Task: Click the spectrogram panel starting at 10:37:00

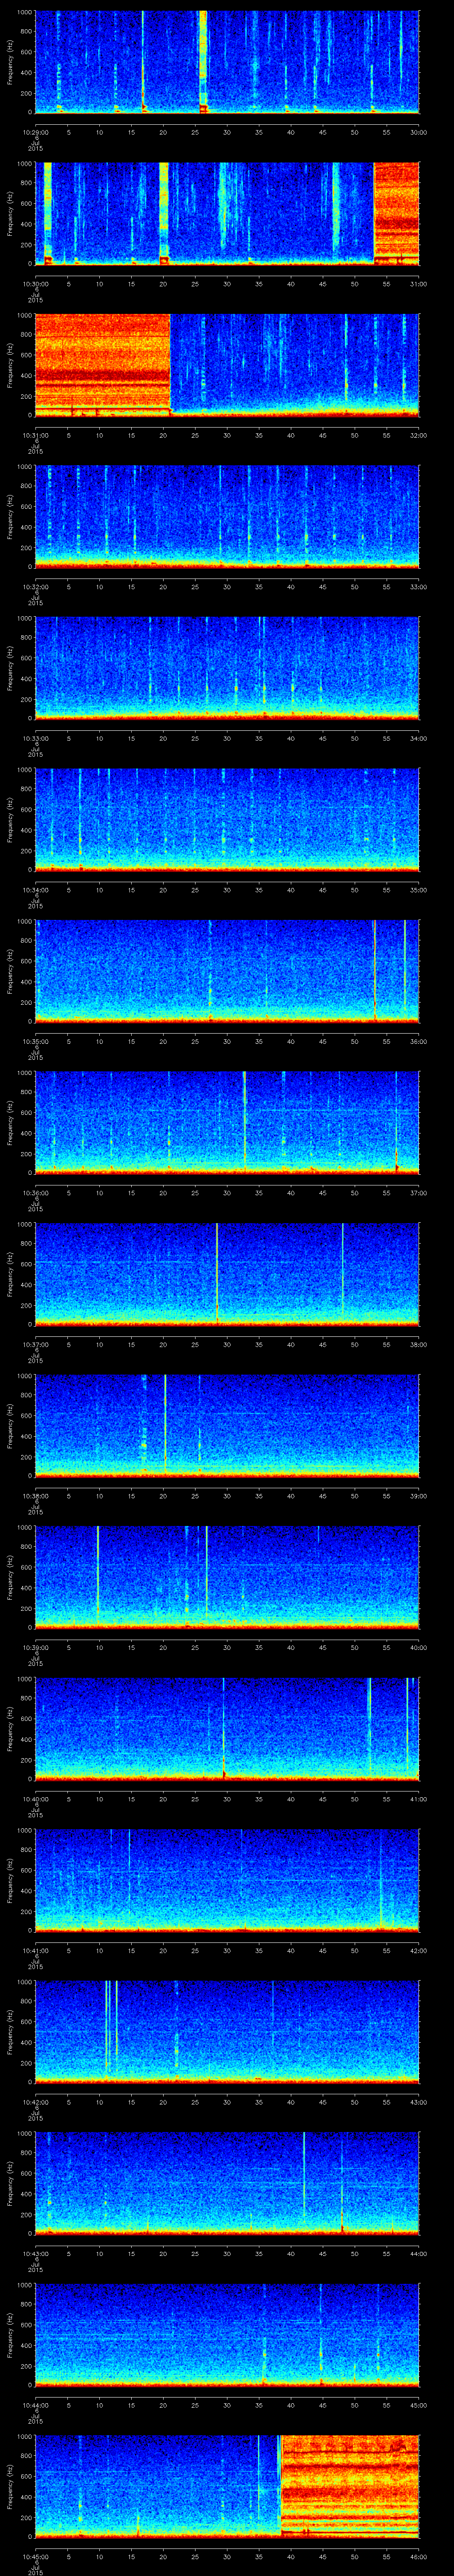Action: [227, 1274]
